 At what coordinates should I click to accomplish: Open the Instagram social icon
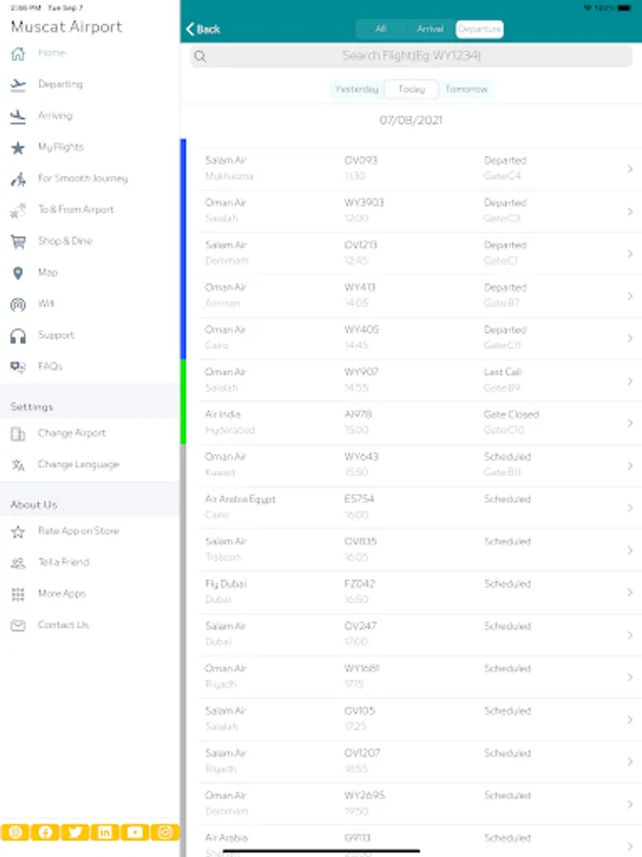[x=165, y=832]
